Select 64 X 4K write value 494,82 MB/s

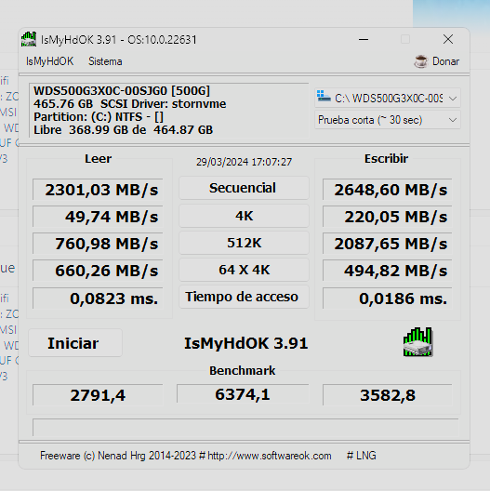[x=388, y=271]
